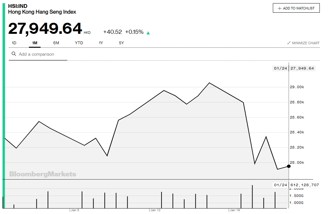Image resolution: width=329 pixels, height=214 pixels.
Task: Click the 612,128,707 volume label
Action: 304,185
